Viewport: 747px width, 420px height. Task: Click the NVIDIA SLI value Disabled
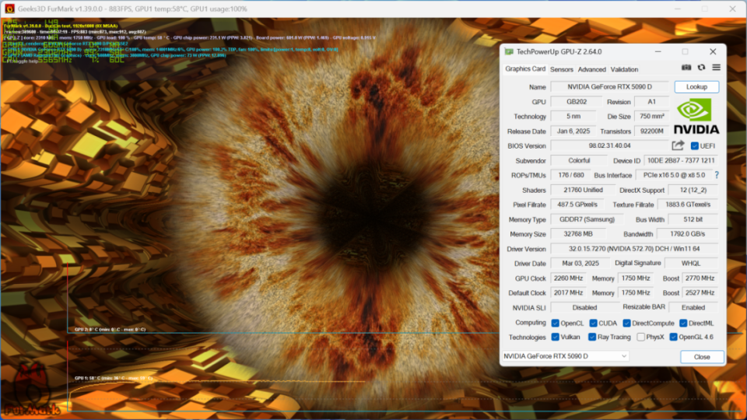pos(584,307)
